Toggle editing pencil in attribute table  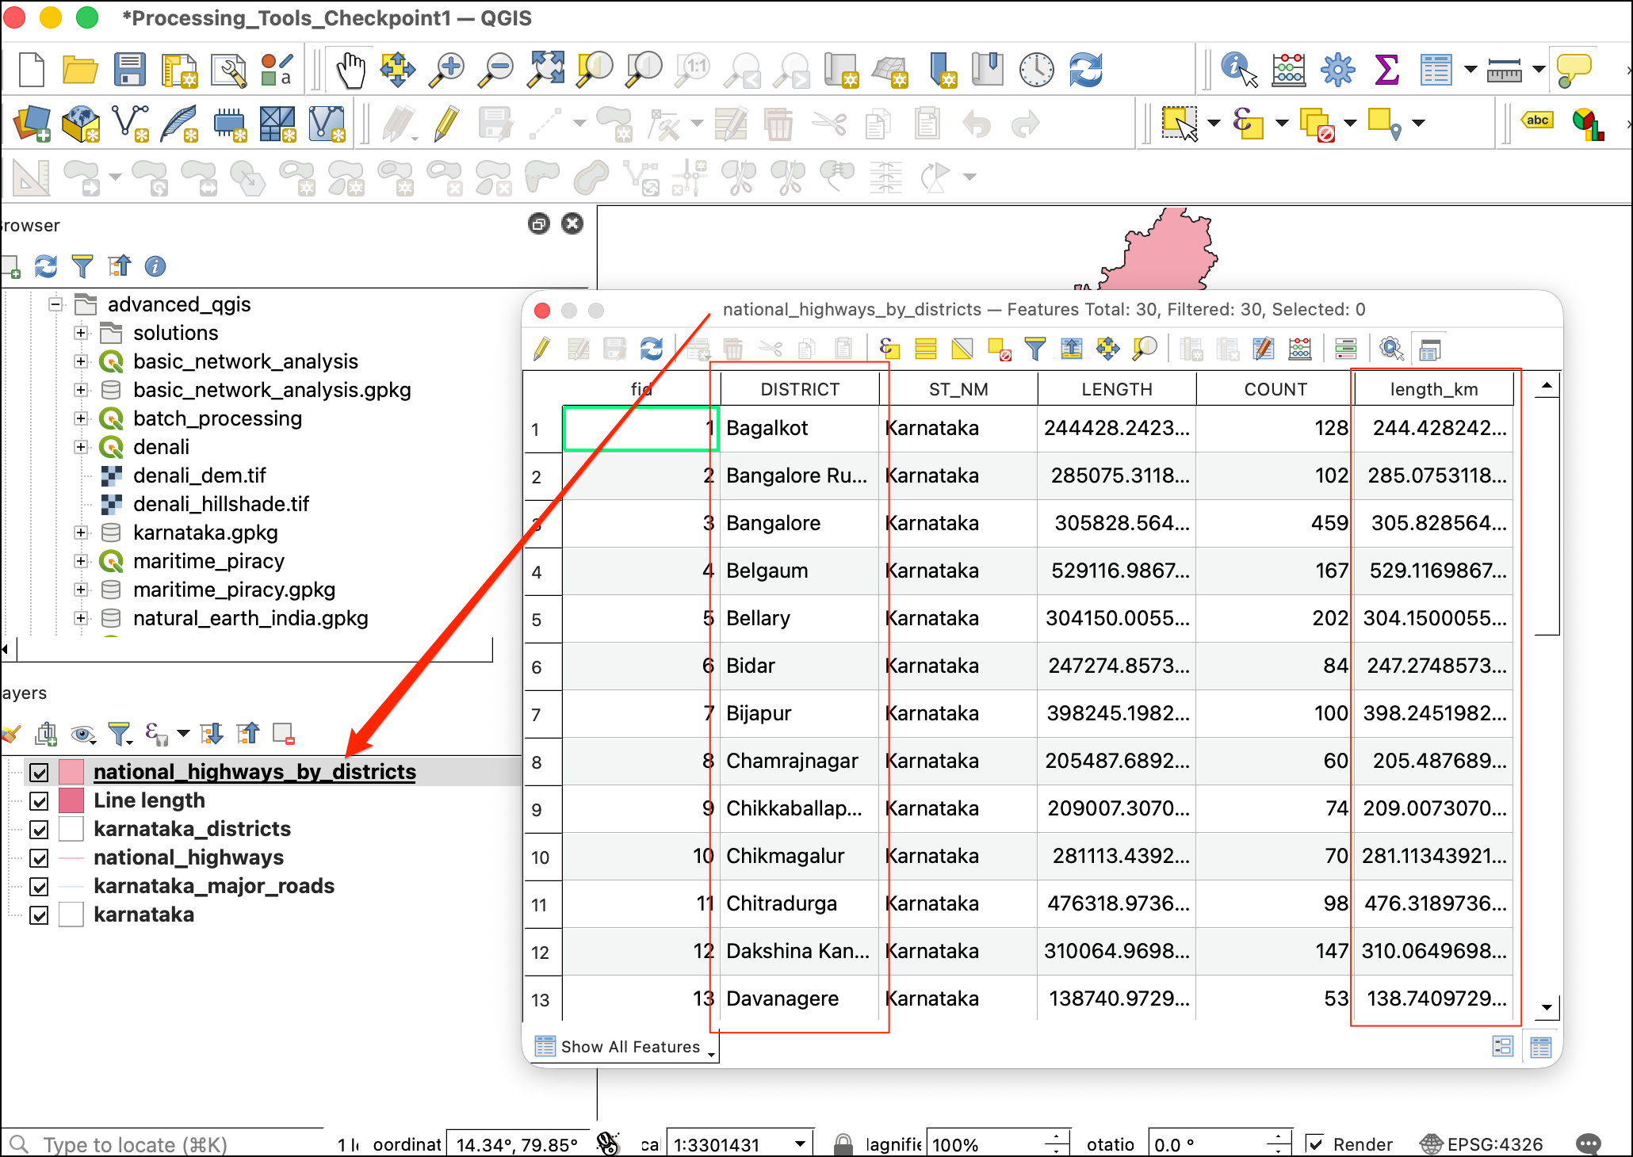point(542,349)
